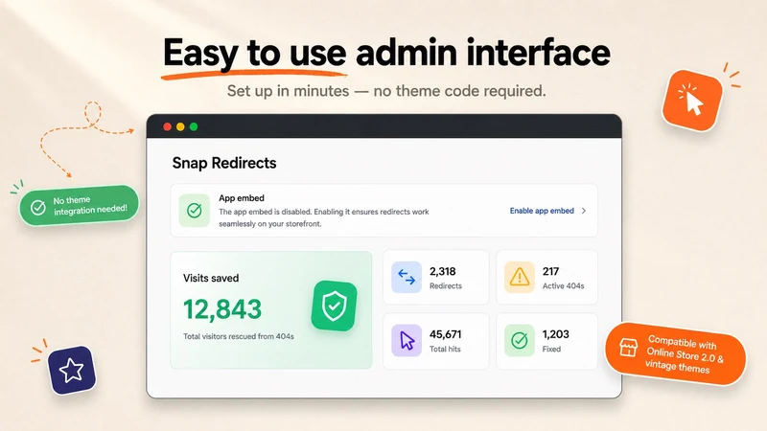Click the 2,318 Redirects value

point(443,271)
